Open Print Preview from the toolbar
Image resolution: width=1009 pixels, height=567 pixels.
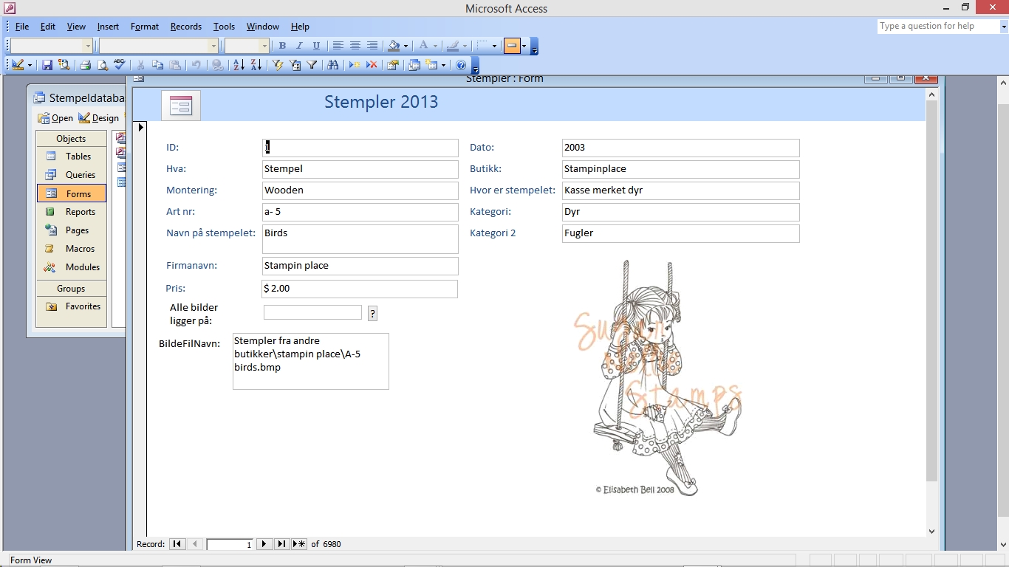click(102, 65)
